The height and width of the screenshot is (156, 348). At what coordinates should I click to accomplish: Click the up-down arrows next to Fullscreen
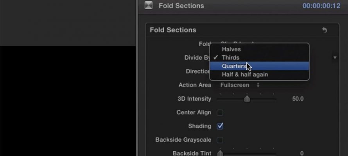(x=258, y=85)
